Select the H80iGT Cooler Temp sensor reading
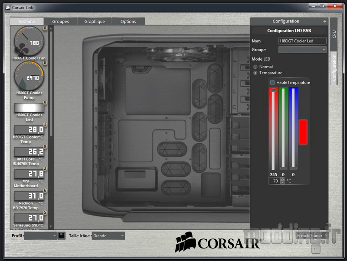The width and height of the screenshot is (347, 261). [29, 129]
